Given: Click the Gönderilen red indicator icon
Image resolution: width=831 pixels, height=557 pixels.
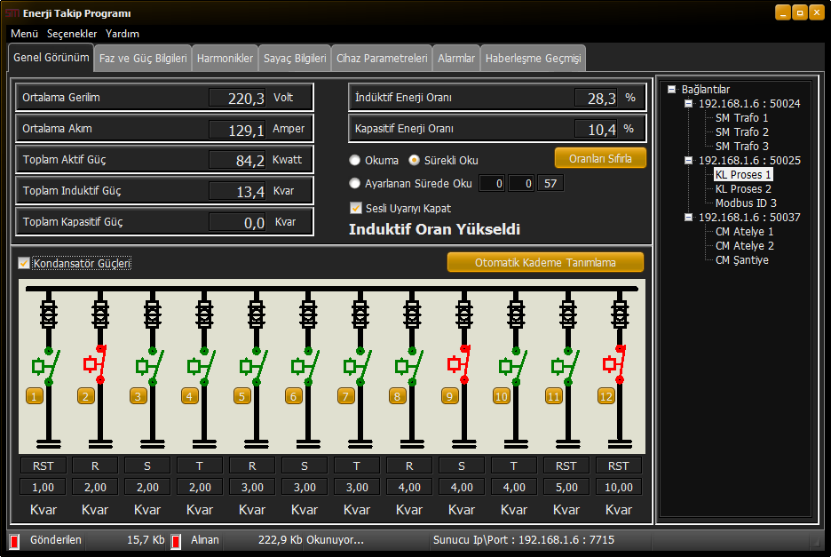Looking at the screenshot, I should coord(14,541).
